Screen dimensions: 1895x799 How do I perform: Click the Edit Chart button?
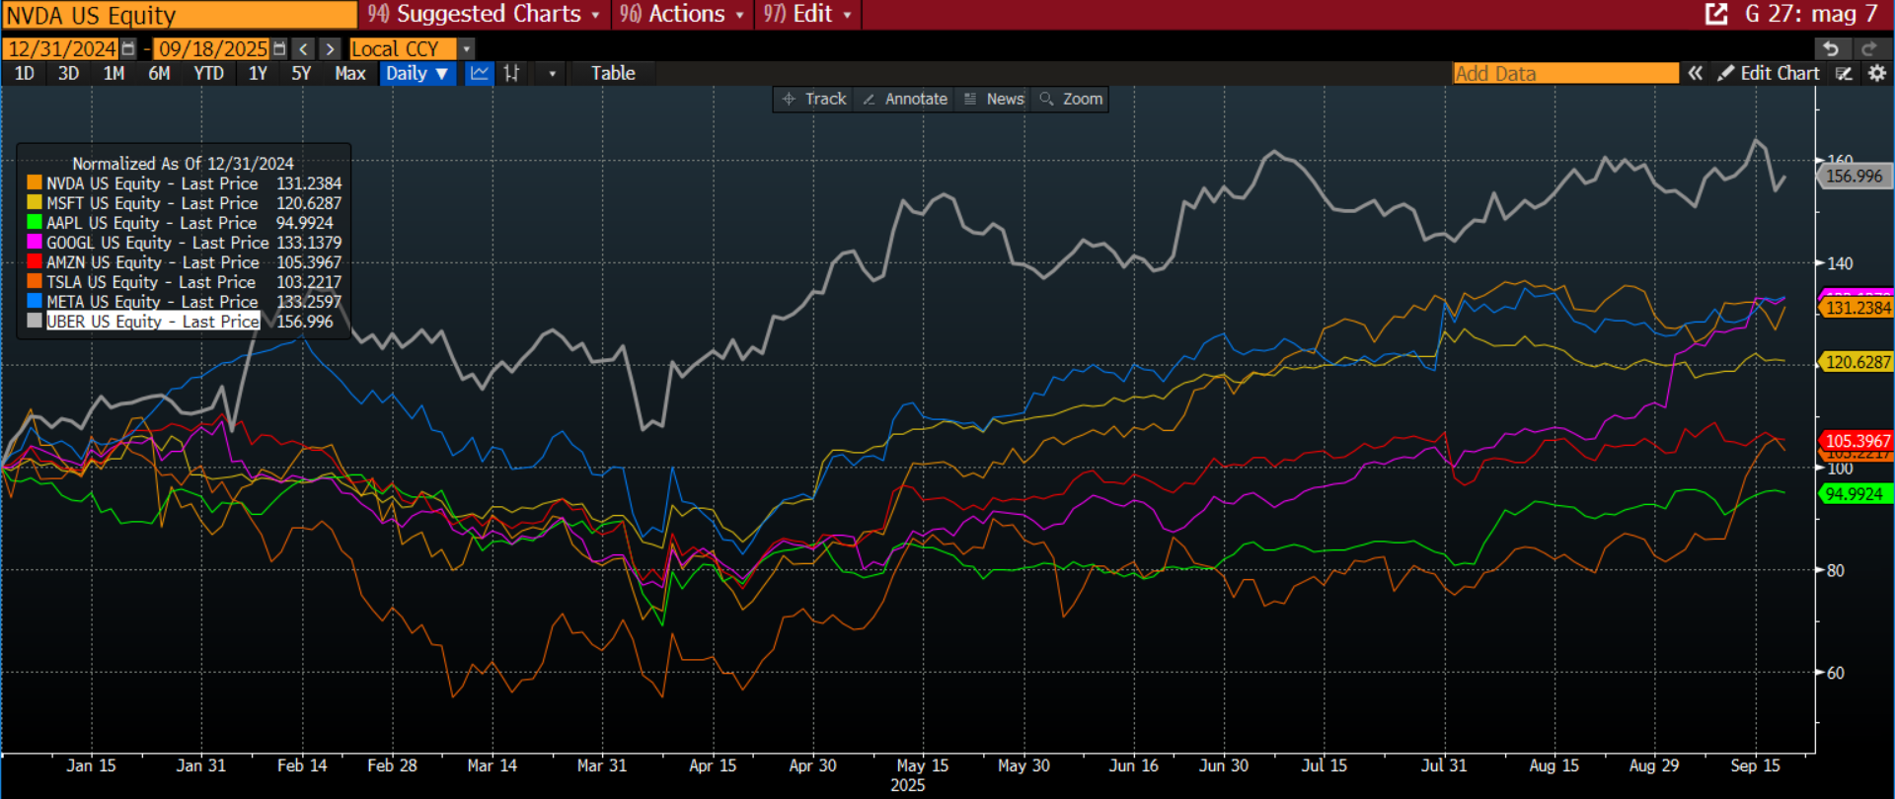(1769, 73)
